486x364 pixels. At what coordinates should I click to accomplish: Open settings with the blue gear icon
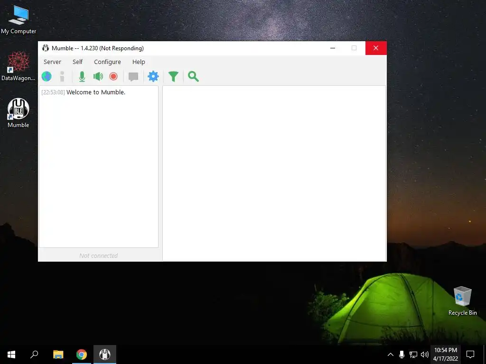pyautogui.click(x=153, y=76)
